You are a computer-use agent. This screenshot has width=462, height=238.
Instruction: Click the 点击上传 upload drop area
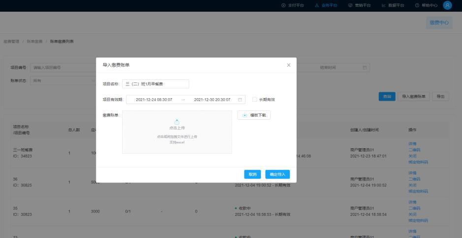[177, 132]
